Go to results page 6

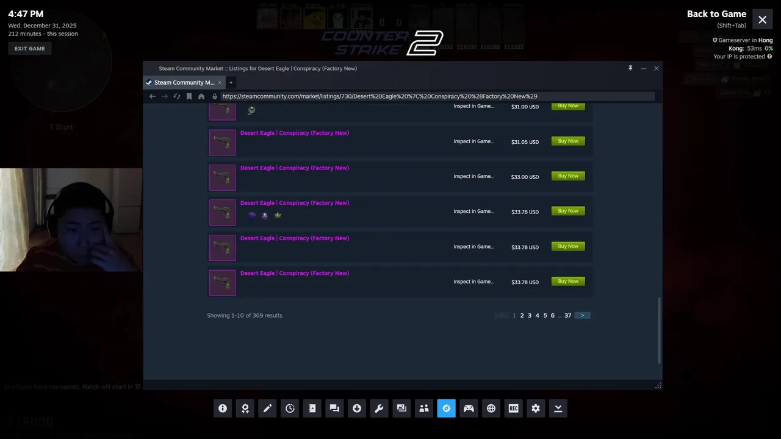(x=553, y=315)
